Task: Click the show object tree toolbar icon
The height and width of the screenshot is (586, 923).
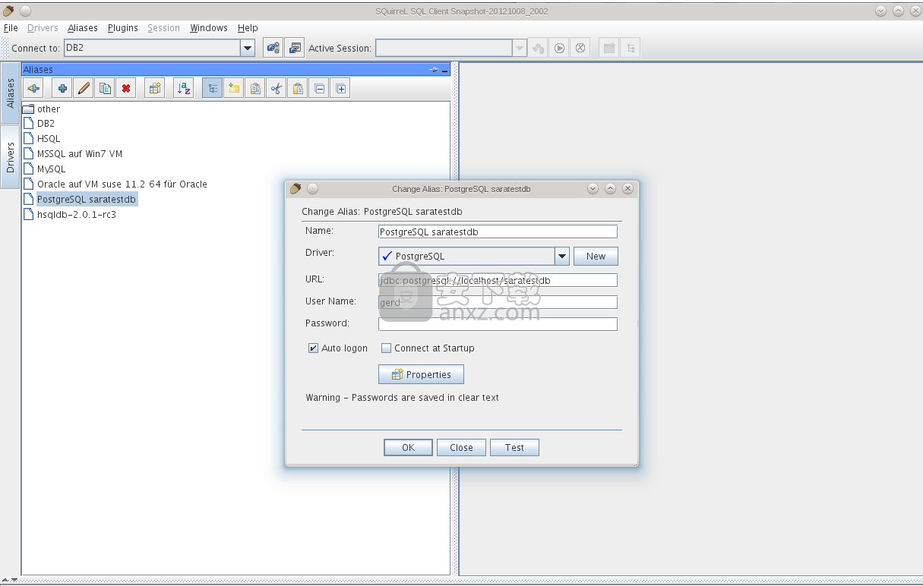Action: point(630,48)
